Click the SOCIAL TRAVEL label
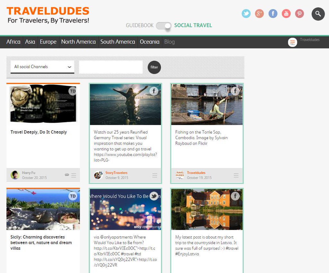The image size is (329, 273). pos(193,25)
